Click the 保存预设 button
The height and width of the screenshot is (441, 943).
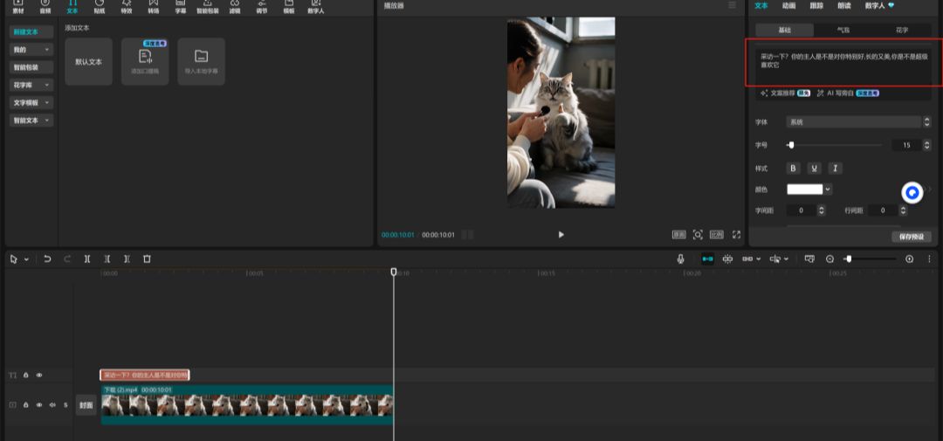coord(911,237)
